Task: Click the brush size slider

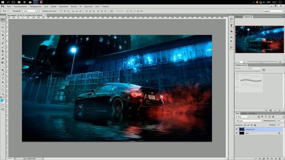Action: 248,71
